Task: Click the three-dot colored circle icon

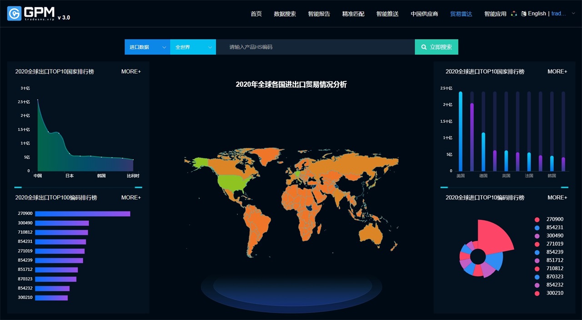Action: tap(514, 14)
